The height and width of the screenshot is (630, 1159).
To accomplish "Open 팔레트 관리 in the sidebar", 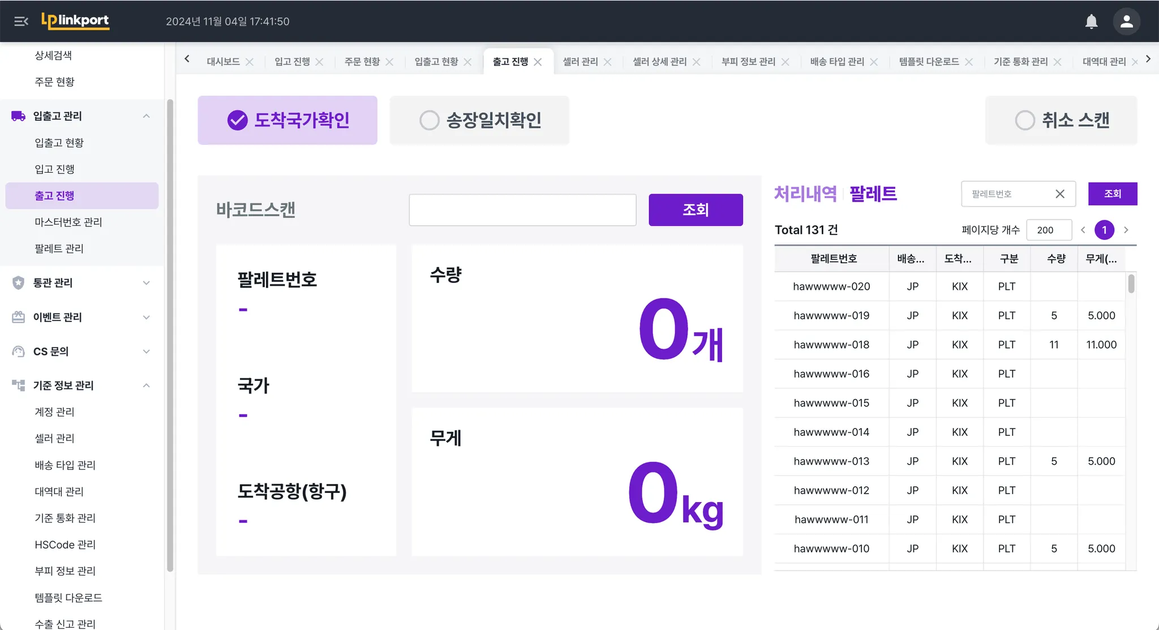I will tap(59, 248).
